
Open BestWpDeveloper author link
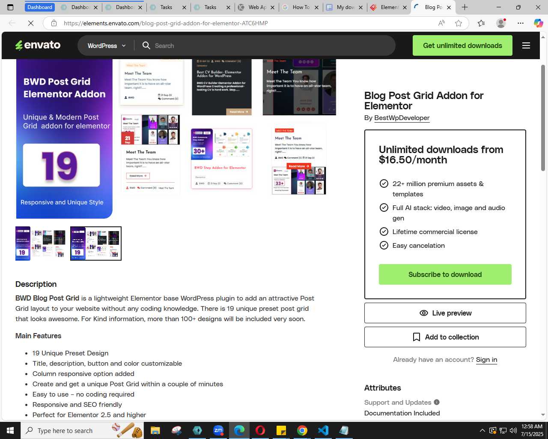click(402, 118)
